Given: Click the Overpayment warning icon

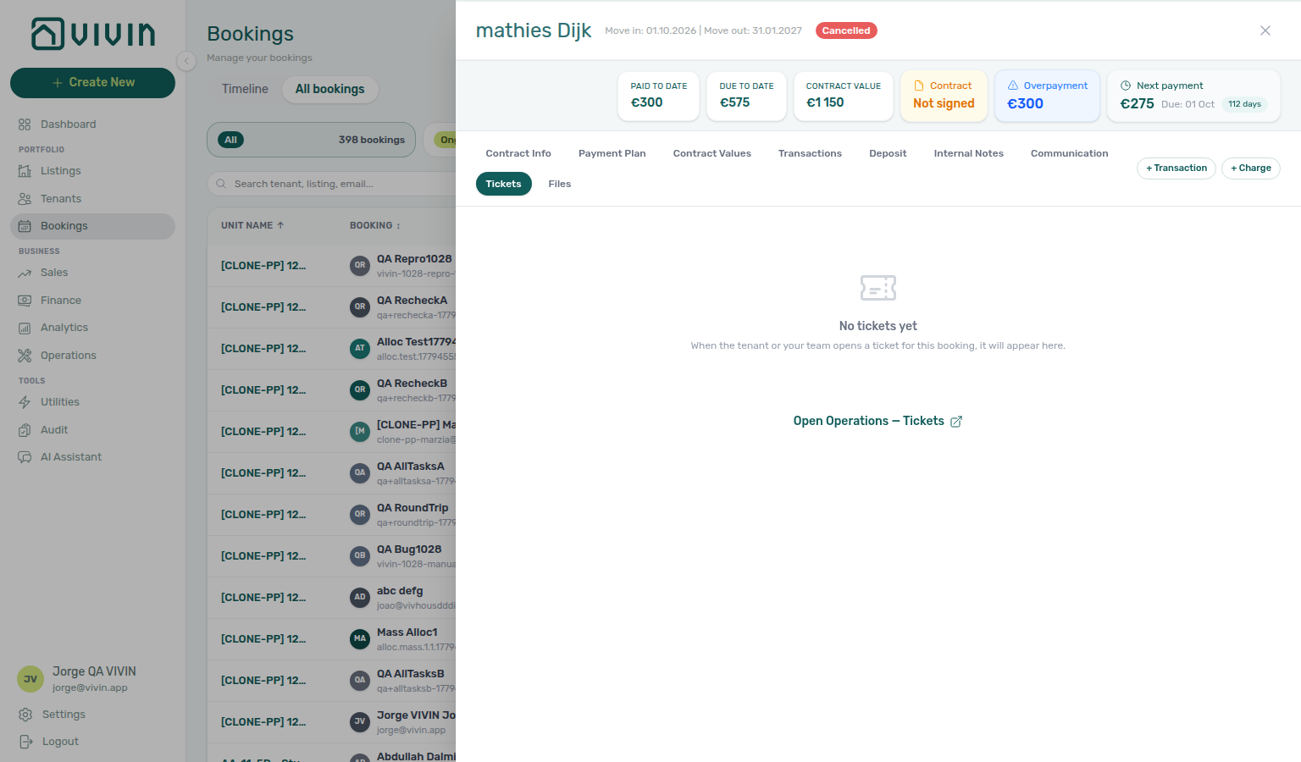Looking at the screenshot, I should [1013, 86].
